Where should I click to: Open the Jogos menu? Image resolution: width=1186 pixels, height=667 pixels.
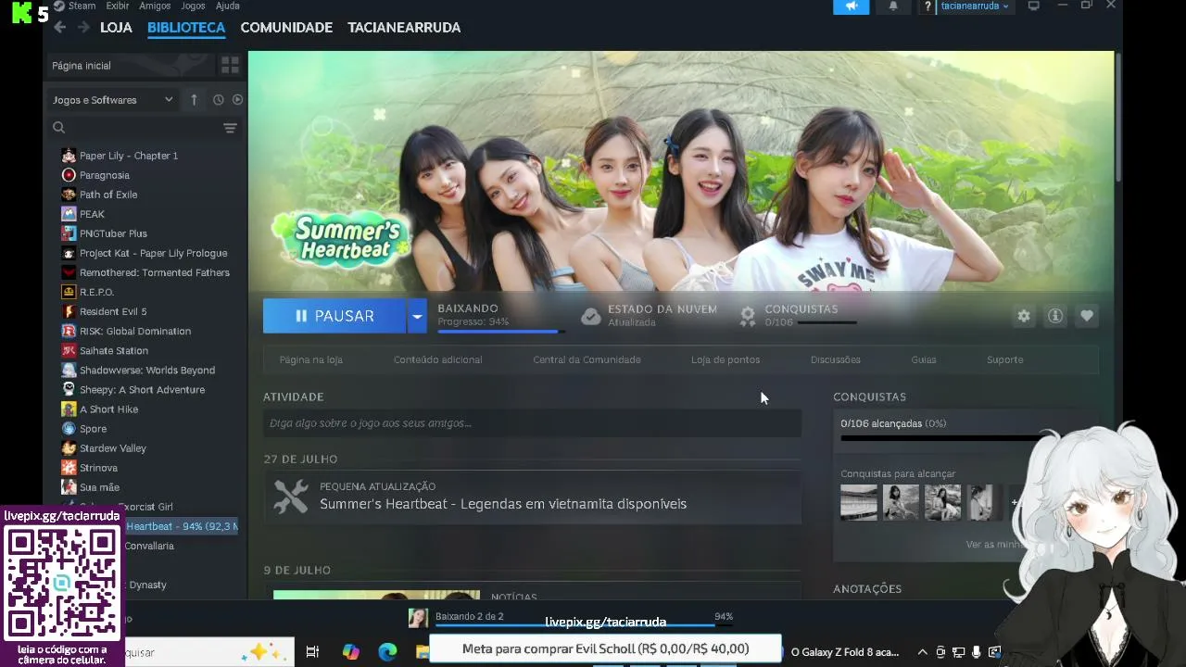tap(193, 6)
